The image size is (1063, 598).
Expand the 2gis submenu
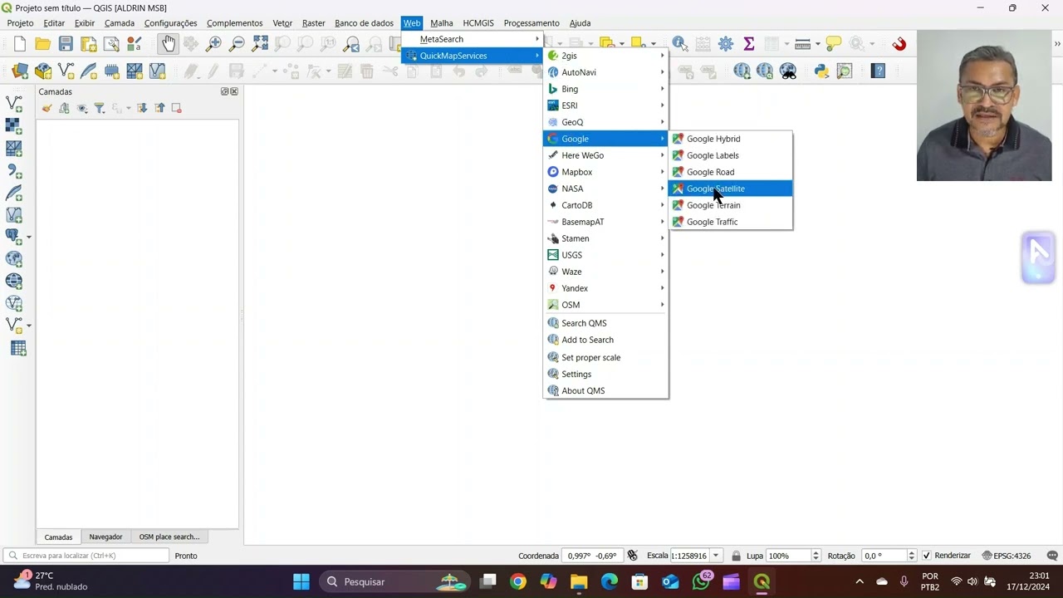click(x=605, y=56)
